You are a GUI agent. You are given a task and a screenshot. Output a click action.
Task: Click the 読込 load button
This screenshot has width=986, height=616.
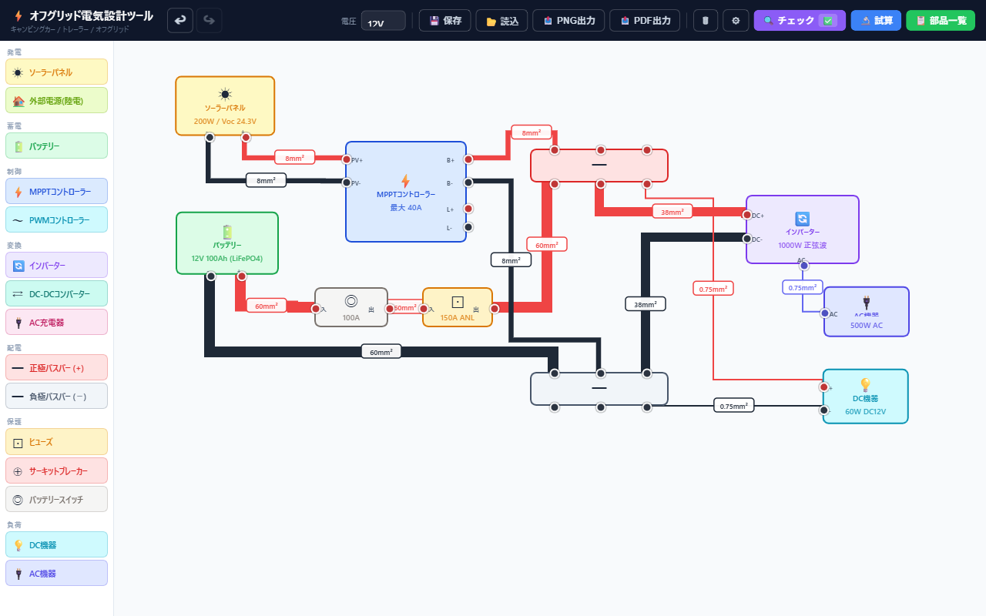coord(502,21)
